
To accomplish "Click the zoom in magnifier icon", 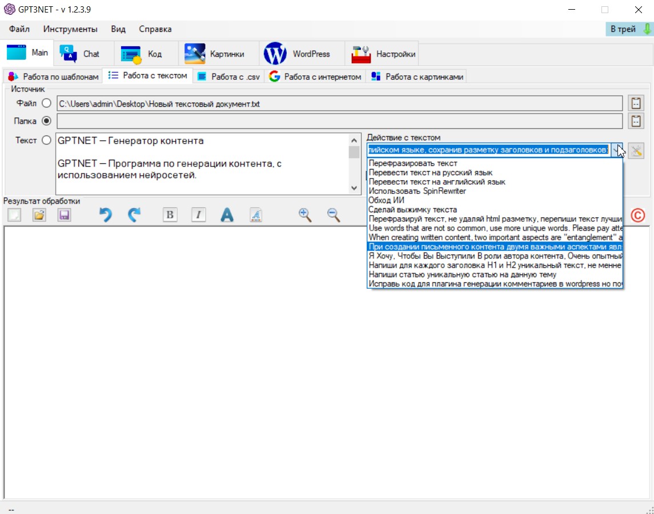I will pos(305,215).
